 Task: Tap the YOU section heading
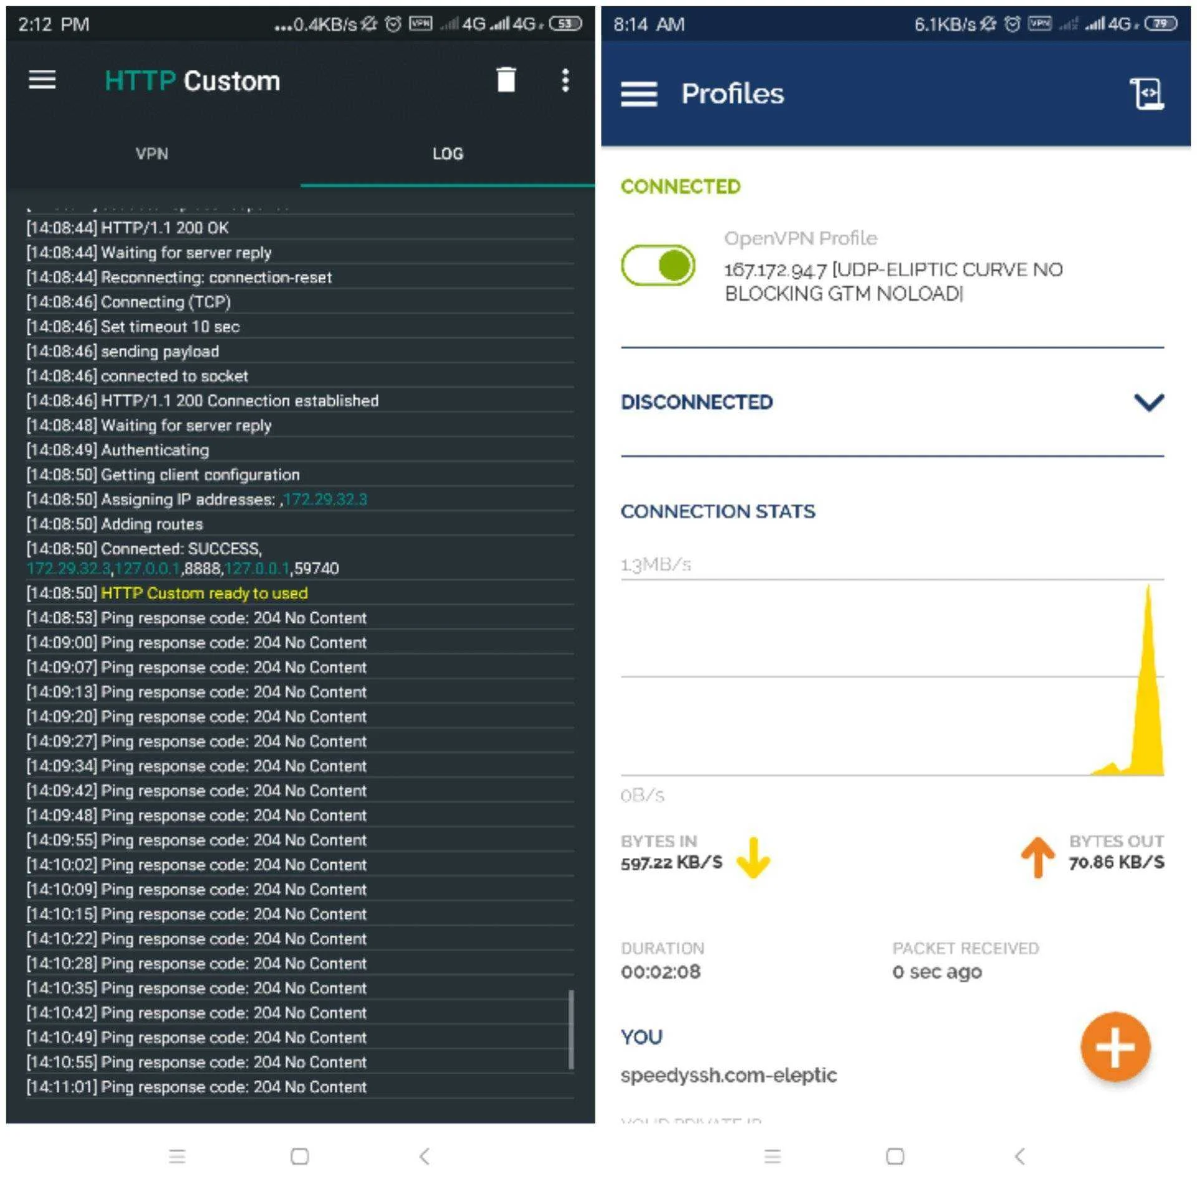642,1037
